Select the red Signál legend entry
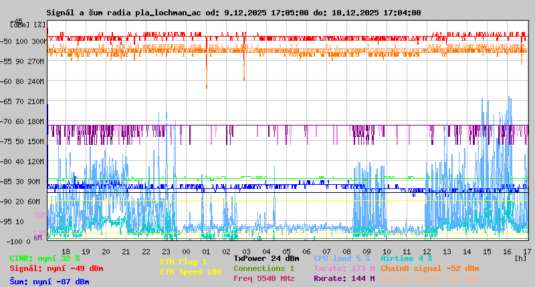Viewport: 535px width, 287px height. pyautogui.click(x=56, y=268)
